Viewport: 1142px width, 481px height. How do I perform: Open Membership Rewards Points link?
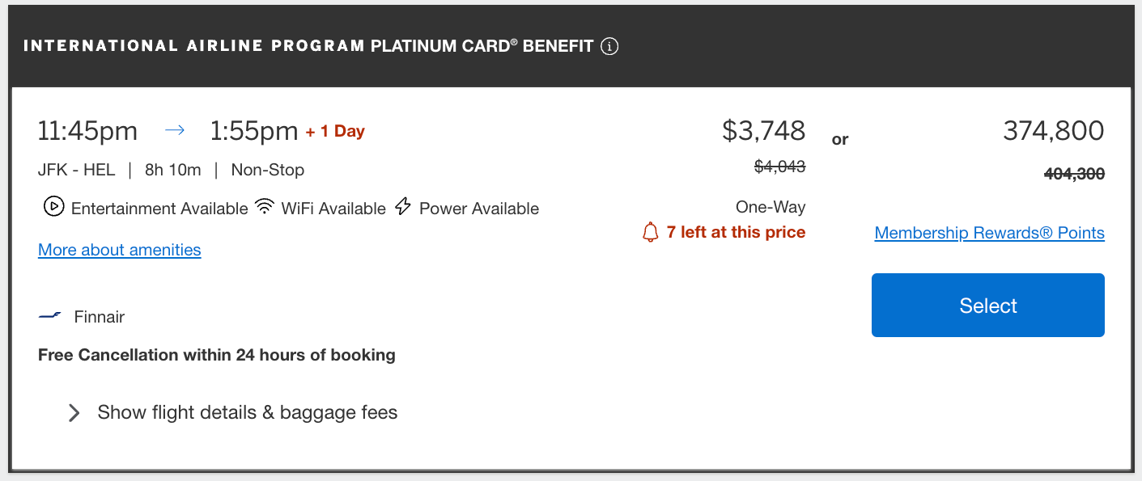(x=989, y=233)
